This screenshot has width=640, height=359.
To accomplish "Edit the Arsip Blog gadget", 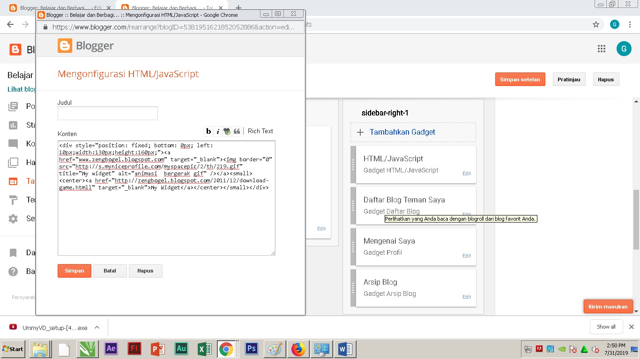I will 467,297.
